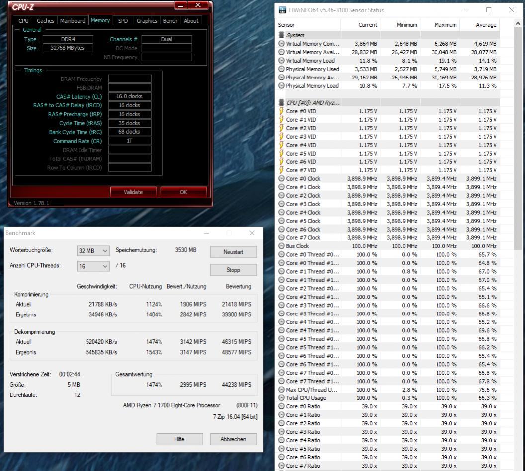525x471 pixels.
Task: Click the icon beside Total CPU Usage
Action: point(281,398)
